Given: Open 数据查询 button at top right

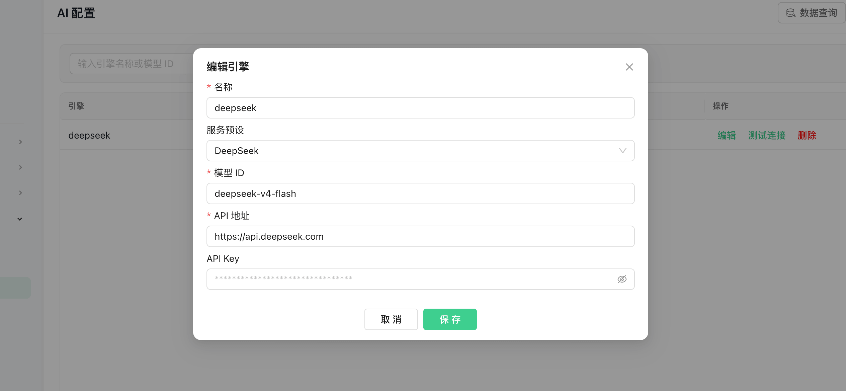Looking at the screenshot, I should [812, 13].
